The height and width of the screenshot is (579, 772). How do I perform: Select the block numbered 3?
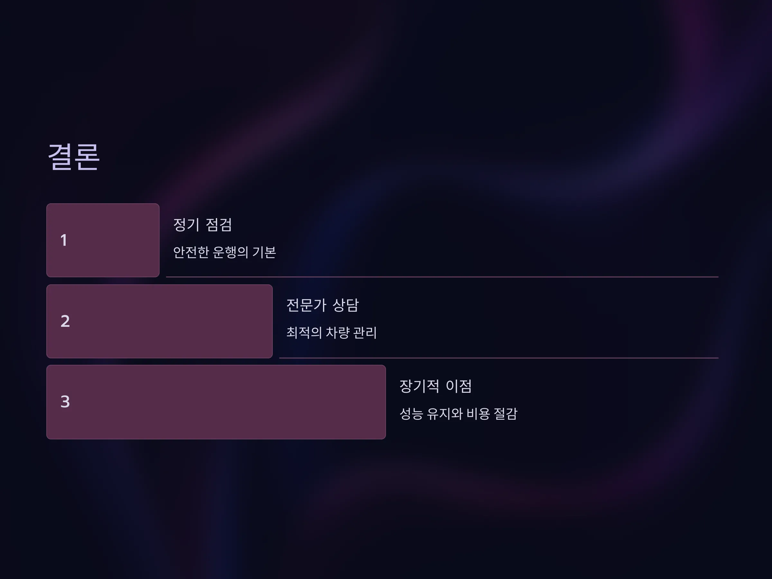(216, 402)
